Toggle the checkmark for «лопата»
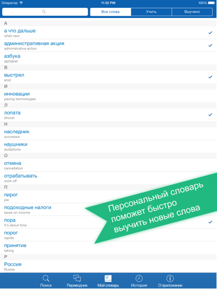217x289 pixels. pyautogui.click(x=210, y=114)
